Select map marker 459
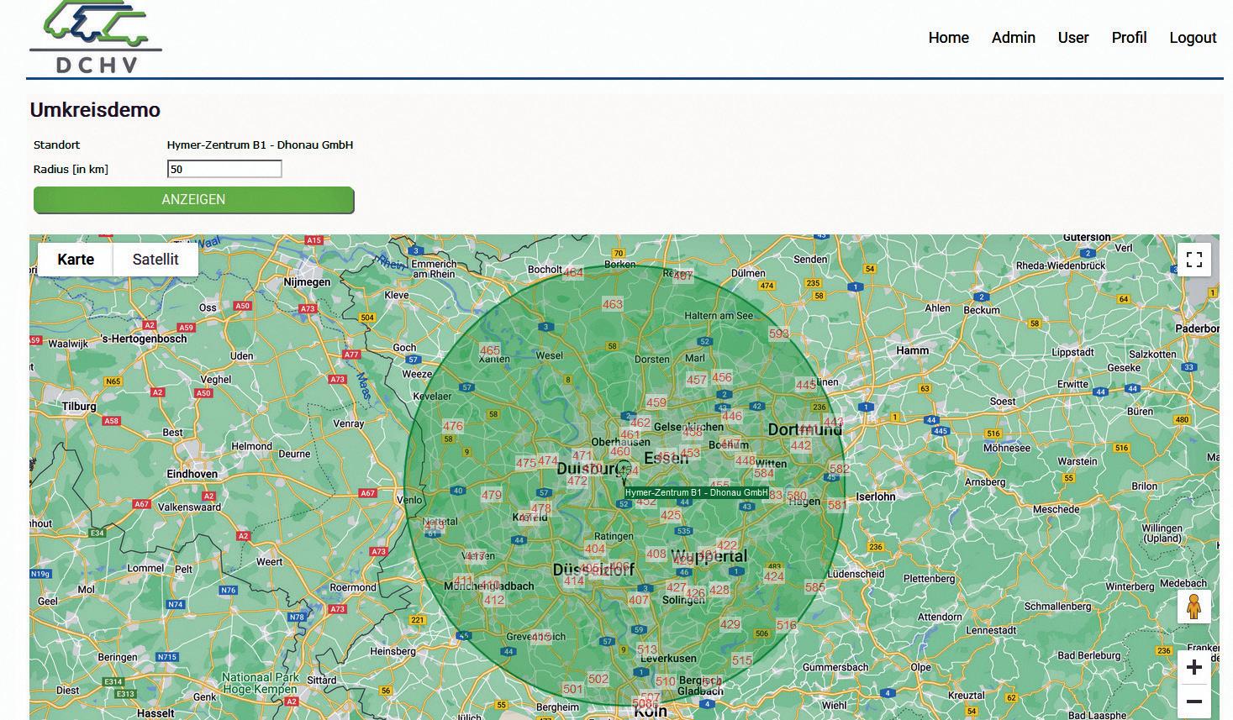This screenshot has width=1233, height=720. coord(656,402)
